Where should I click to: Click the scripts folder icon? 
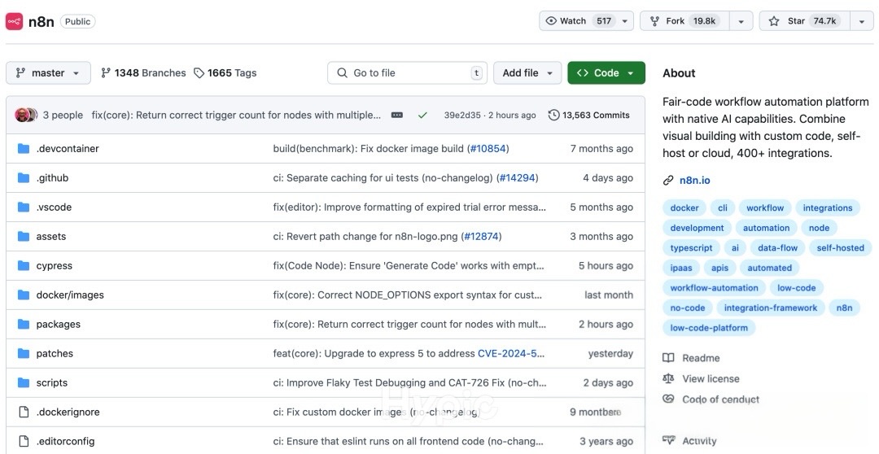(x=23, y=383)
